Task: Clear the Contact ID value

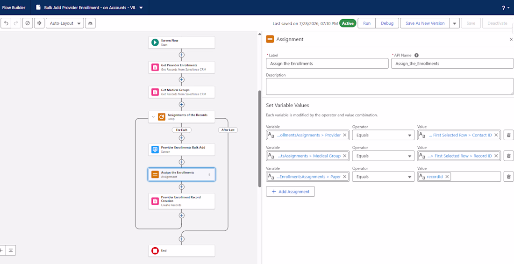Action: tap(496, 135)
